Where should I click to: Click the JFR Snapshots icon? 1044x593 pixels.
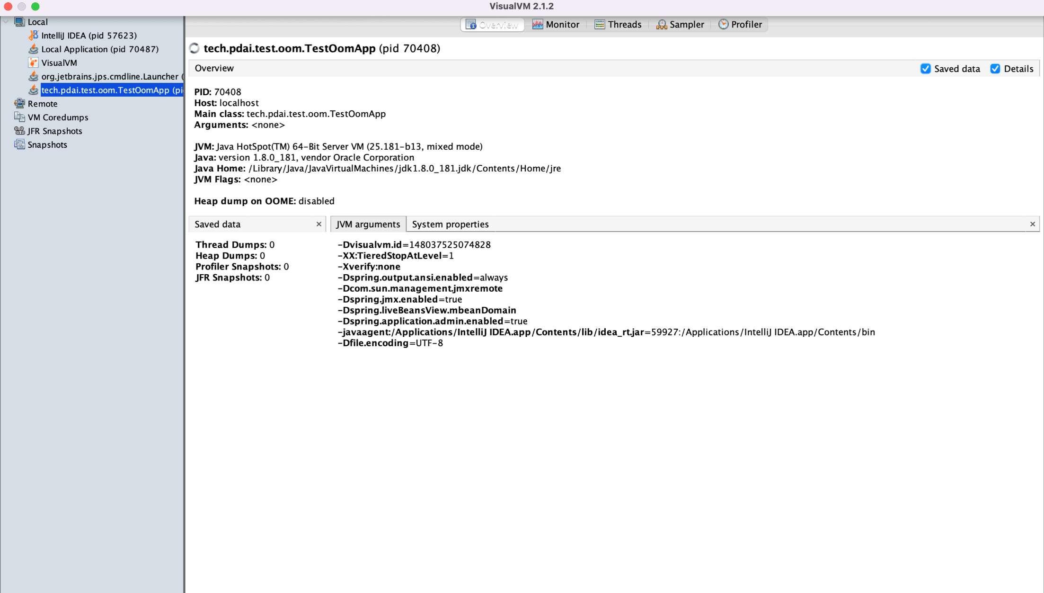[x=19, y=131]
